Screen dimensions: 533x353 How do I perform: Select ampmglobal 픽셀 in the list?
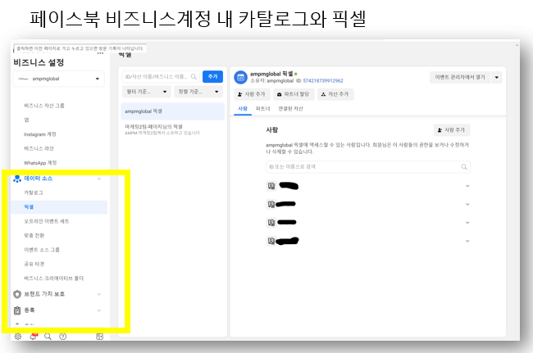[x=173, y=111]
